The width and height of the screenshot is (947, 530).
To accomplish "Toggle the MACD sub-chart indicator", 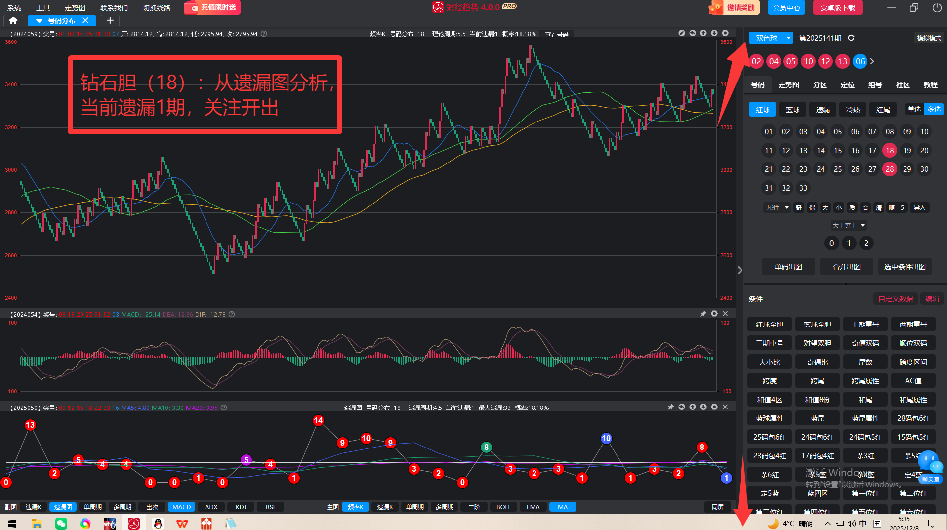I will (181, 507).
